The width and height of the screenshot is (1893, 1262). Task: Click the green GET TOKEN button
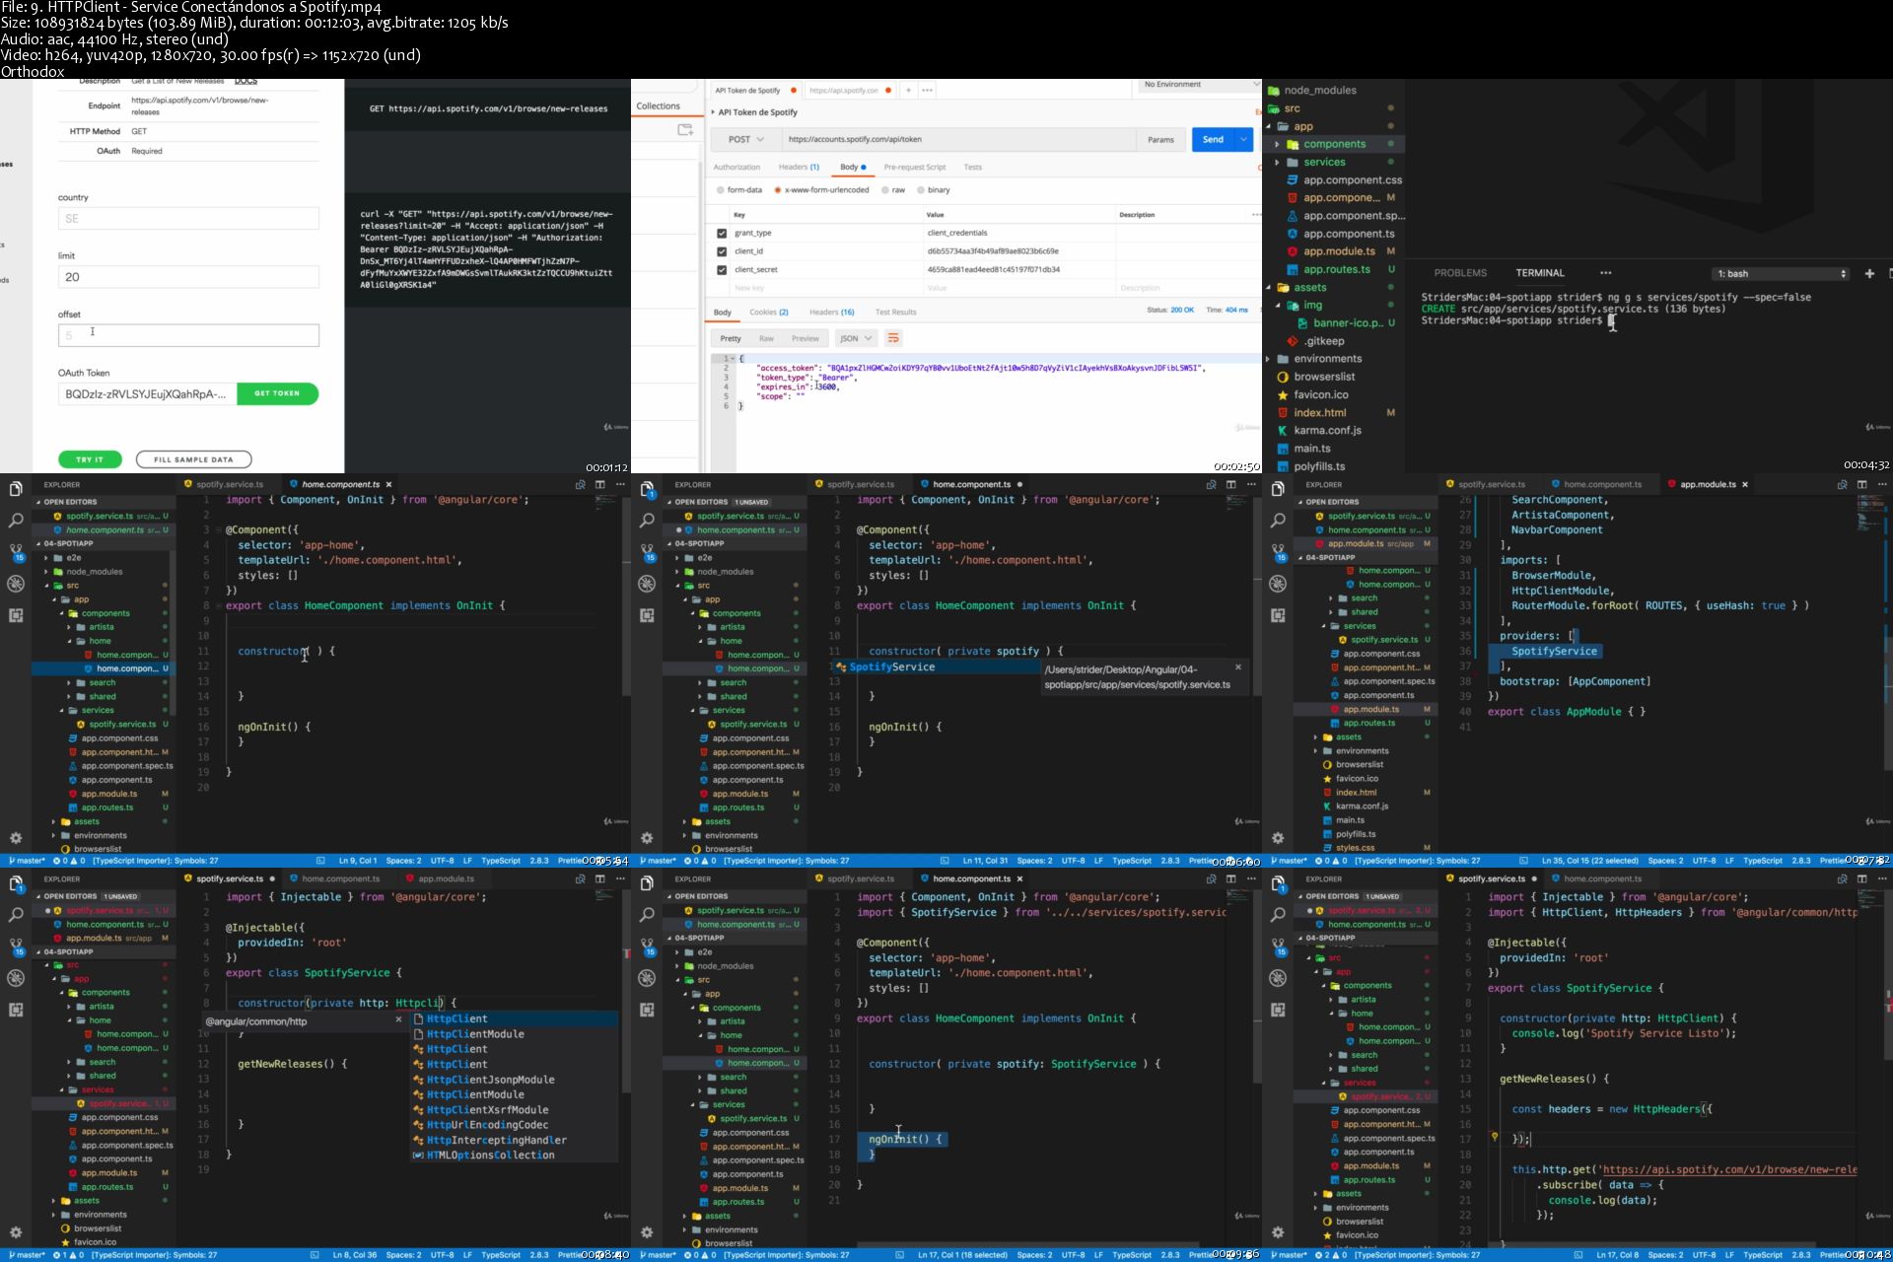point(277,393)
